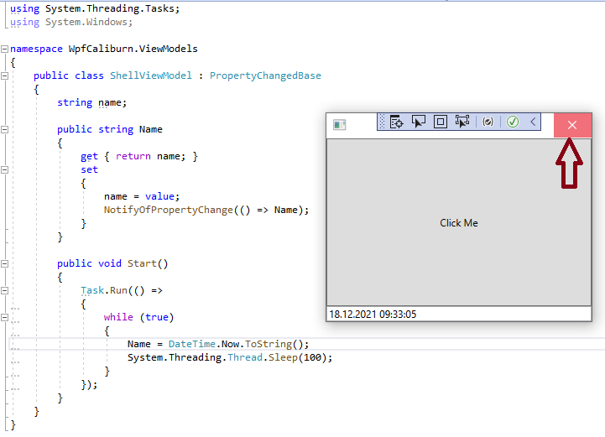Click Task in Task.Run call

(x=92, y=290)
